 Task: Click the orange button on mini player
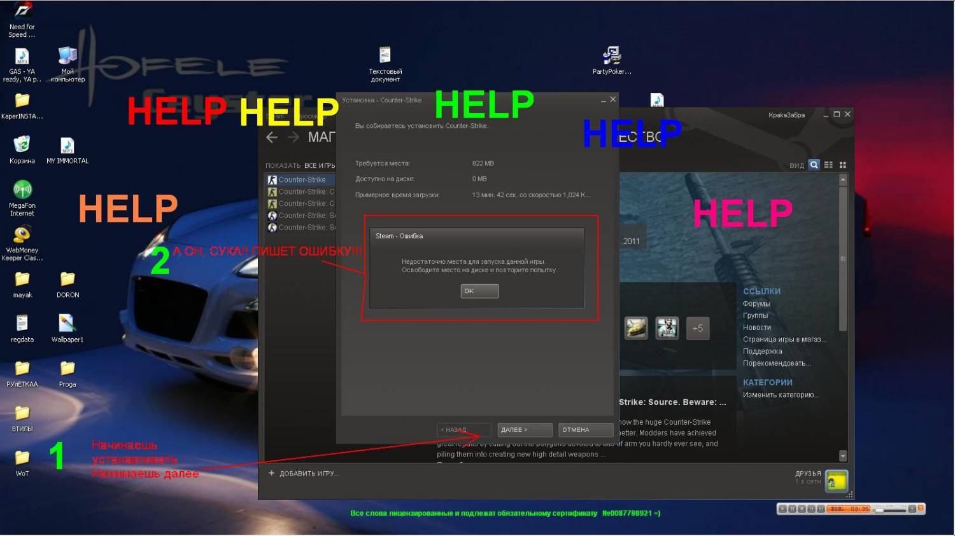pyautogui.click(x=921, y=507)
